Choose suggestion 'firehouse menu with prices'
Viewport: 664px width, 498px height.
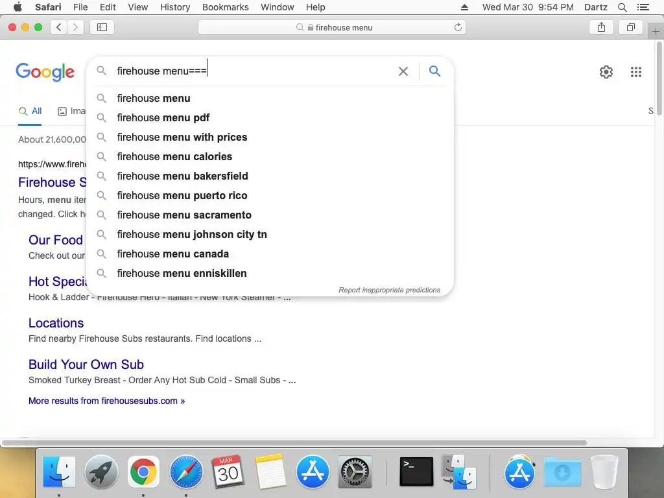click(271, 137)
